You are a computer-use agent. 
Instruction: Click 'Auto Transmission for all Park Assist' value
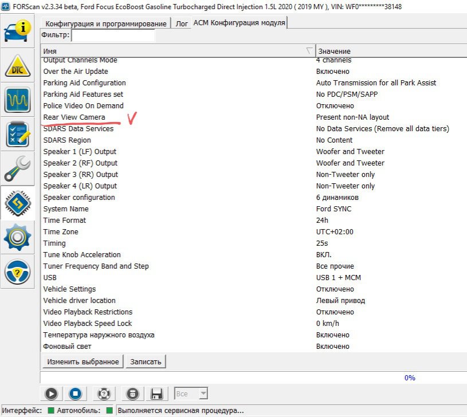(x=376, y=82)
